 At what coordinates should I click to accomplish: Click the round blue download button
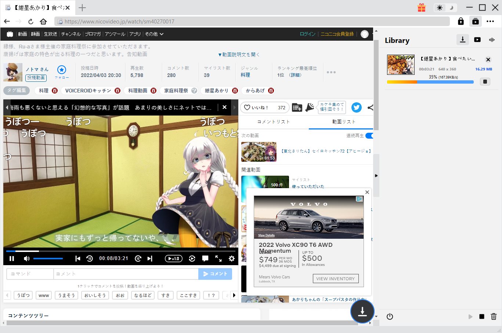(362, 311)
